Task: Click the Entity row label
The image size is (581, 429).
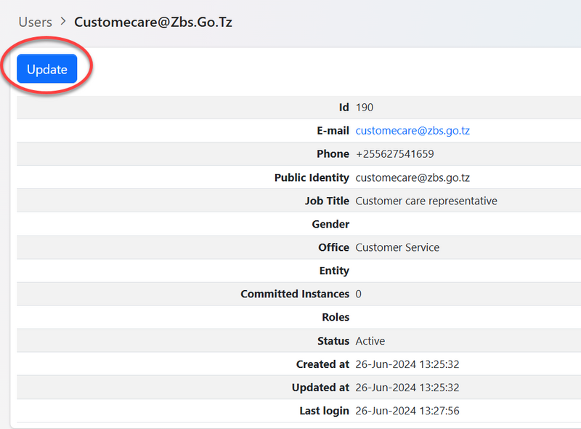Action: click(x=334, y=270)
